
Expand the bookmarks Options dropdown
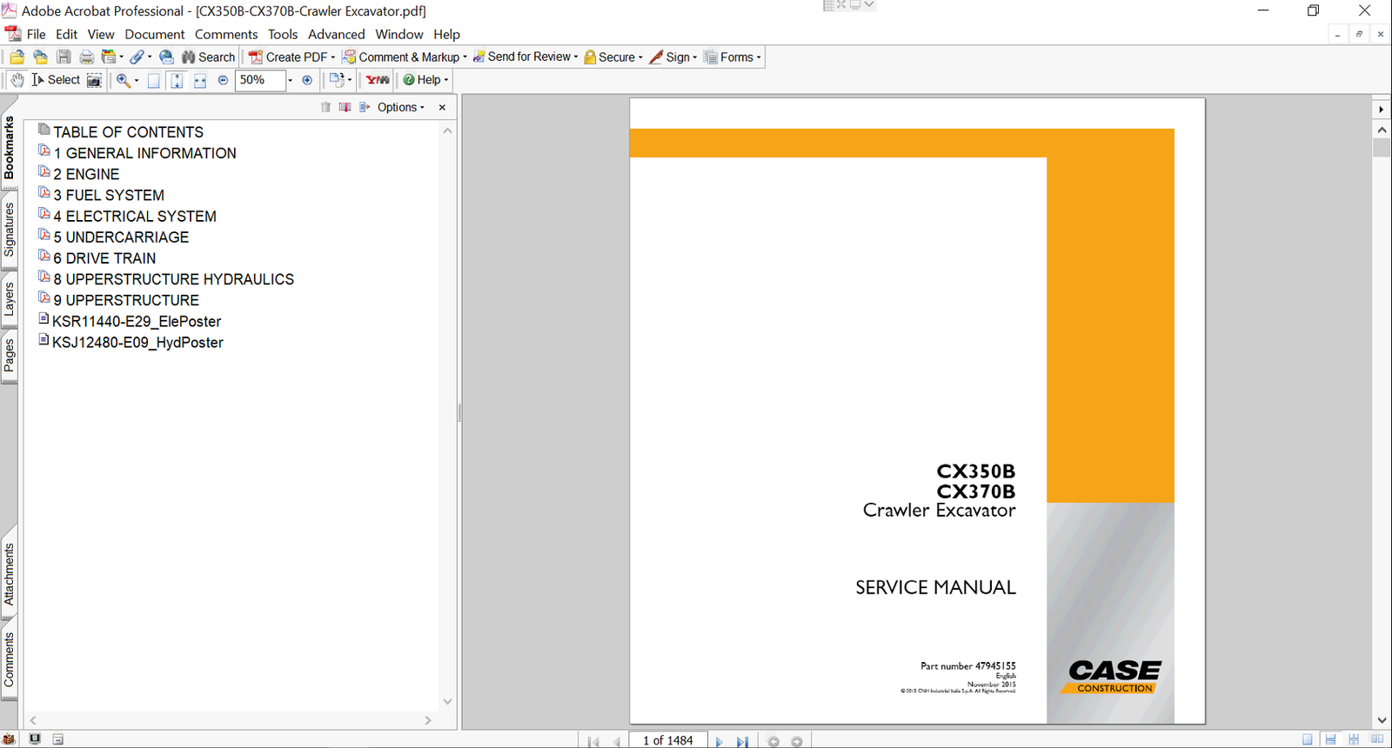tap(401, 107)
